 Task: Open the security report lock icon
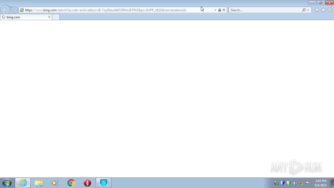[x=219, y=10]
